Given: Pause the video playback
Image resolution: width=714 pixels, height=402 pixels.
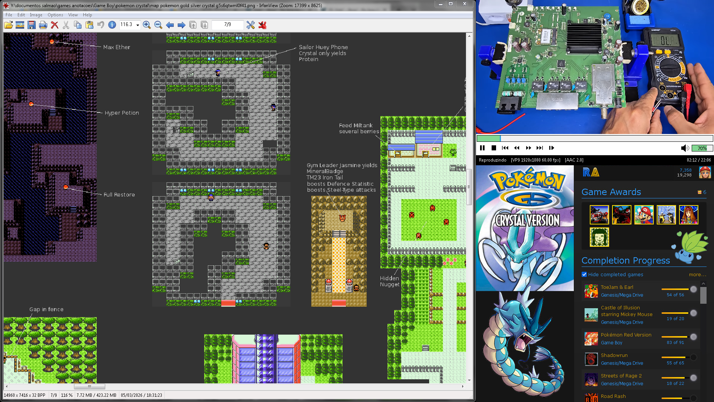Looking at the screenshot, I should (482, 148).
